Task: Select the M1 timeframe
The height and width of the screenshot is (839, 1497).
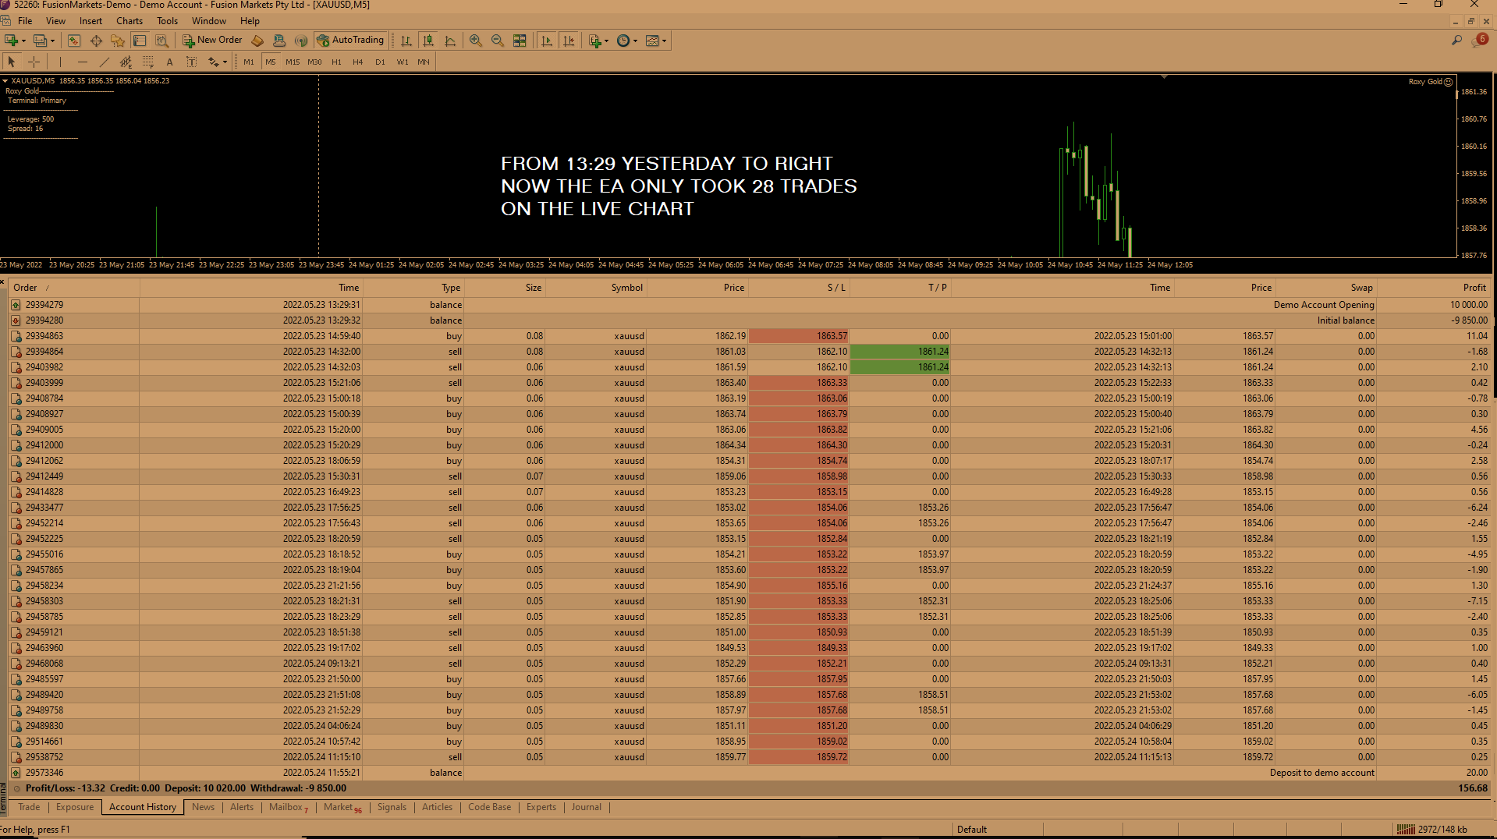Action: (x=249, y=62)
